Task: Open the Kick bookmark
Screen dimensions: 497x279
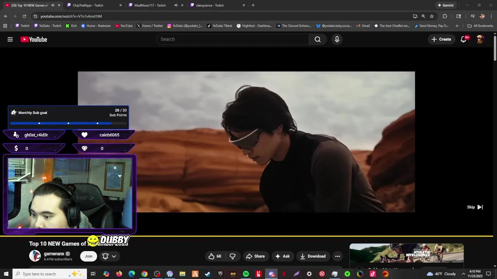Action: pyautogui.click(x=71, y=26)
